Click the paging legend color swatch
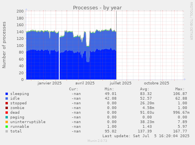 [x=7, y=117]
